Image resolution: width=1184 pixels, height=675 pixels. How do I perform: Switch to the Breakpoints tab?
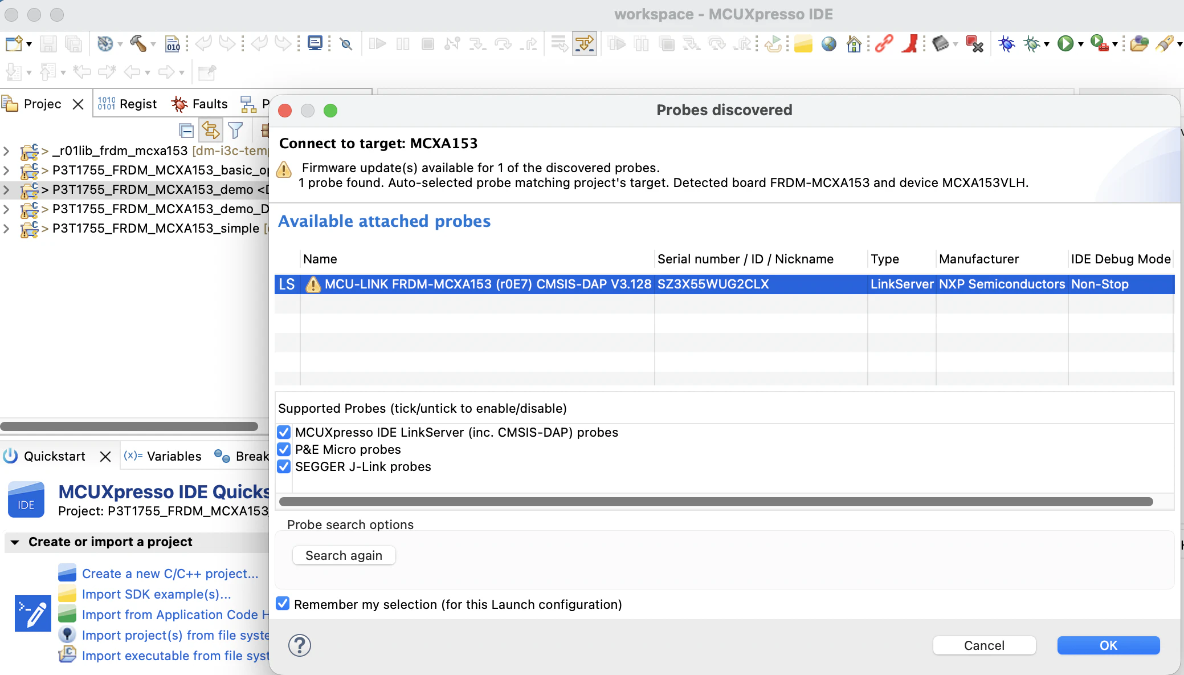point(242,456)
